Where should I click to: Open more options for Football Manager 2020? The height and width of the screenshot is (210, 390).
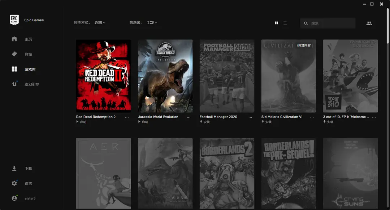point(250,117)
